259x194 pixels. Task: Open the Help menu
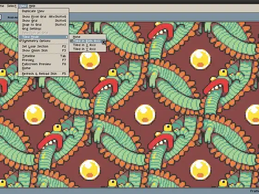[32, 6]
